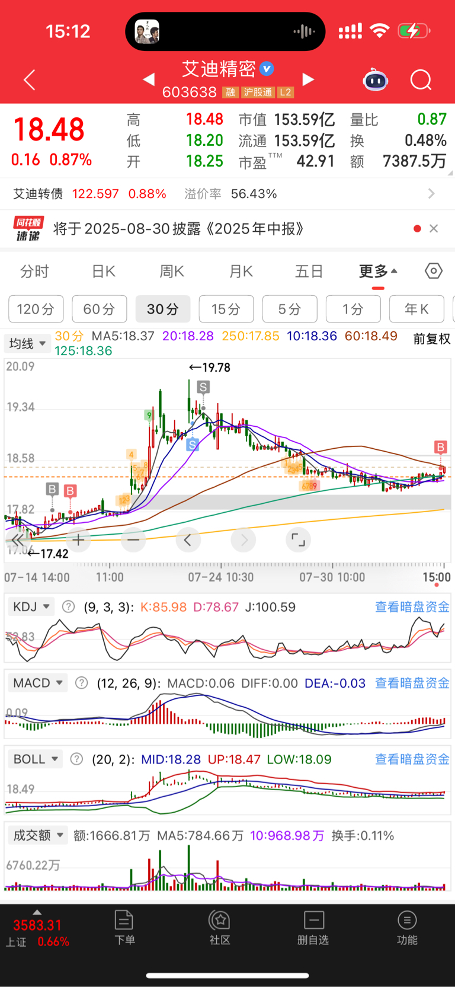Open MACD indicator help question mark
The image size is (455, 987).
point(82,683)
